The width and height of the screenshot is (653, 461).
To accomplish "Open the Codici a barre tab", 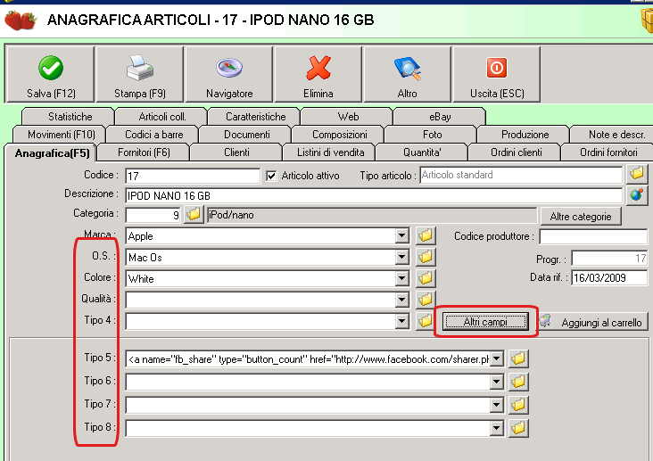I will (x=153, y=135).
